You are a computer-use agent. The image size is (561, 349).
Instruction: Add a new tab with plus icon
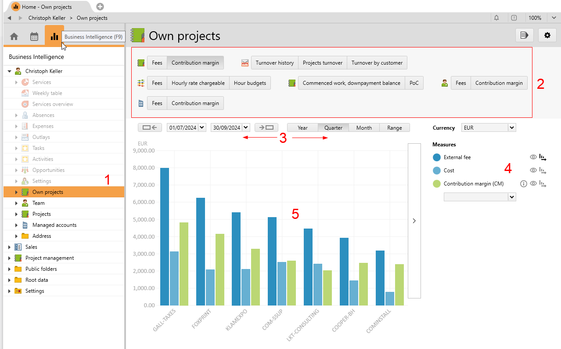point(100,7)
